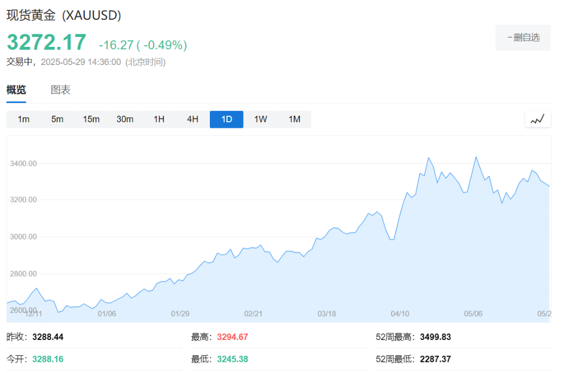Select the 30m timeframe
The height and width of the screenshot is (373, 564).
pyautogui.click(x=125, y=118)
